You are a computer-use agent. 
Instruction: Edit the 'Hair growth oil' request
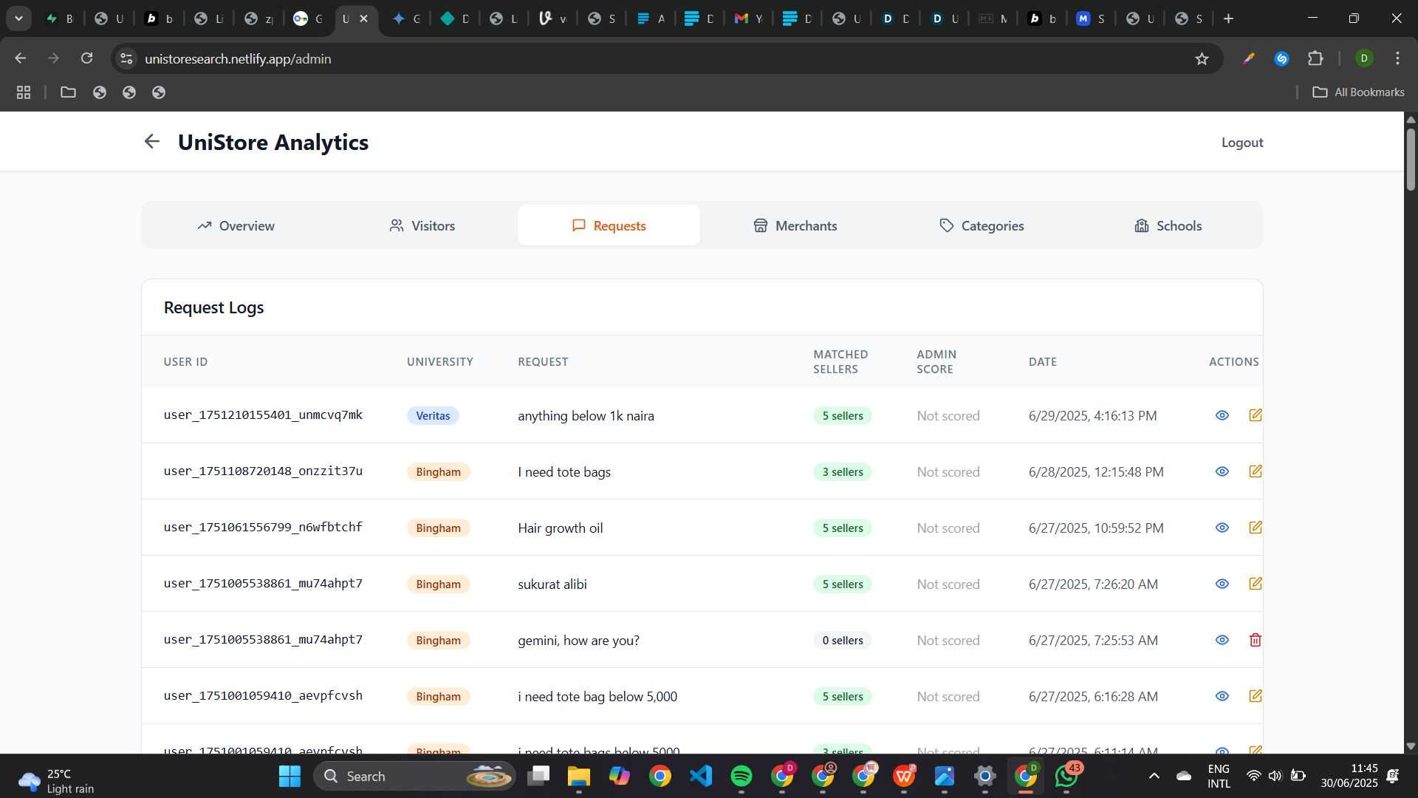pyautogui.click(x=1255, y=528)
